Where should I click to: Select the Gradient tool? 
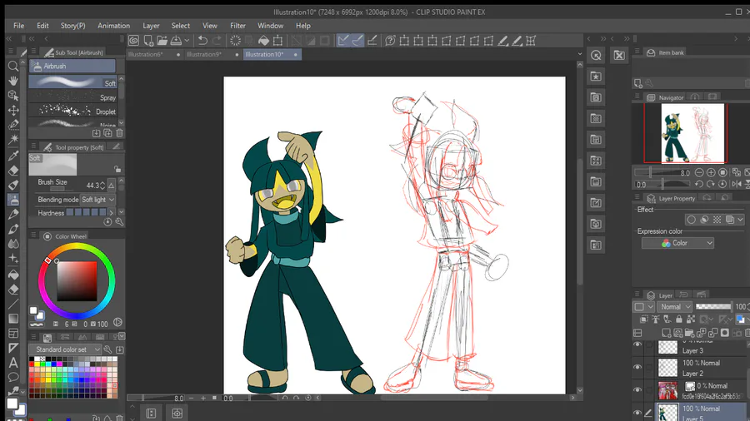pos(12,319)
